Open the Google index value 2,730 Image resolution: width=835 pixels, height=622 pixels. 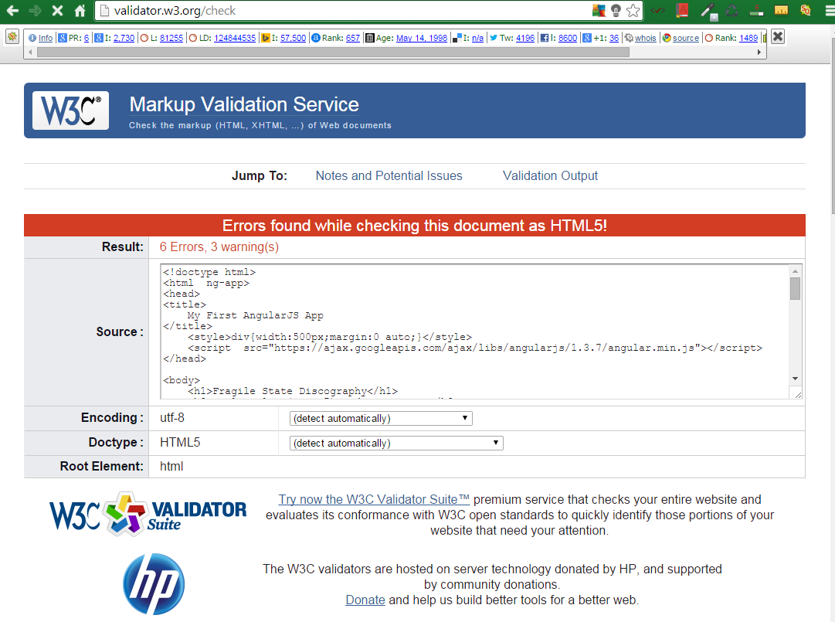click(x=124, y=38)
